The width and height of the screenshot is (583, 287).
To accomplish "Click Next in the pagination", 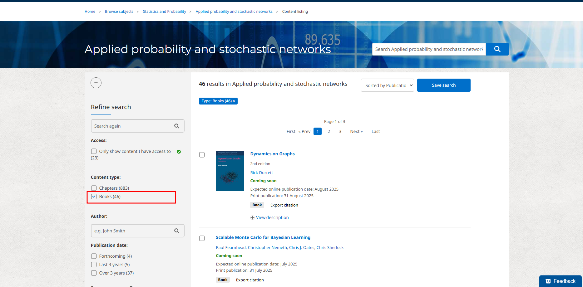I will [356, 131].
